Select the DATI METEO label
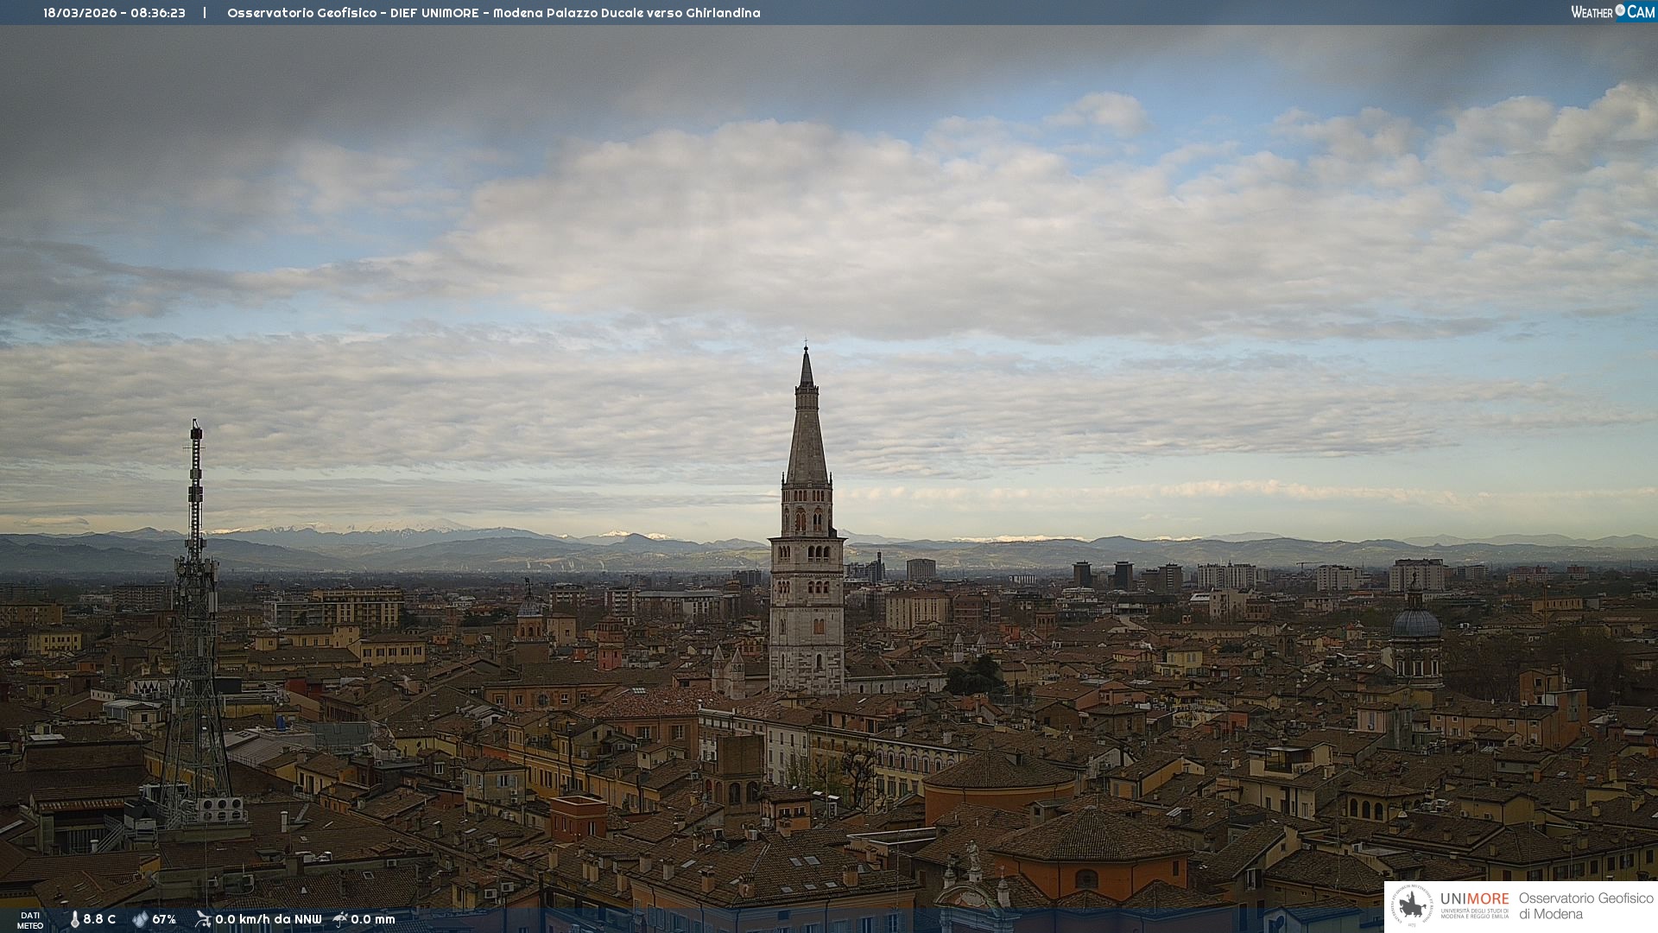 [x=30, y=920]
